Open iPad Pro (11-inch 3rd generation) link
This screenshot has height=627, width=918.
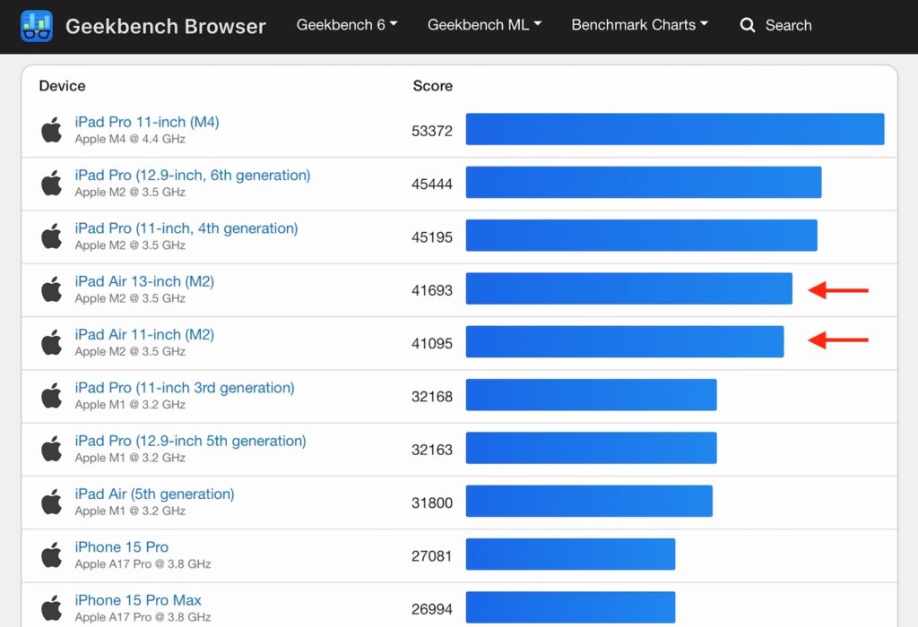[185, 388]
